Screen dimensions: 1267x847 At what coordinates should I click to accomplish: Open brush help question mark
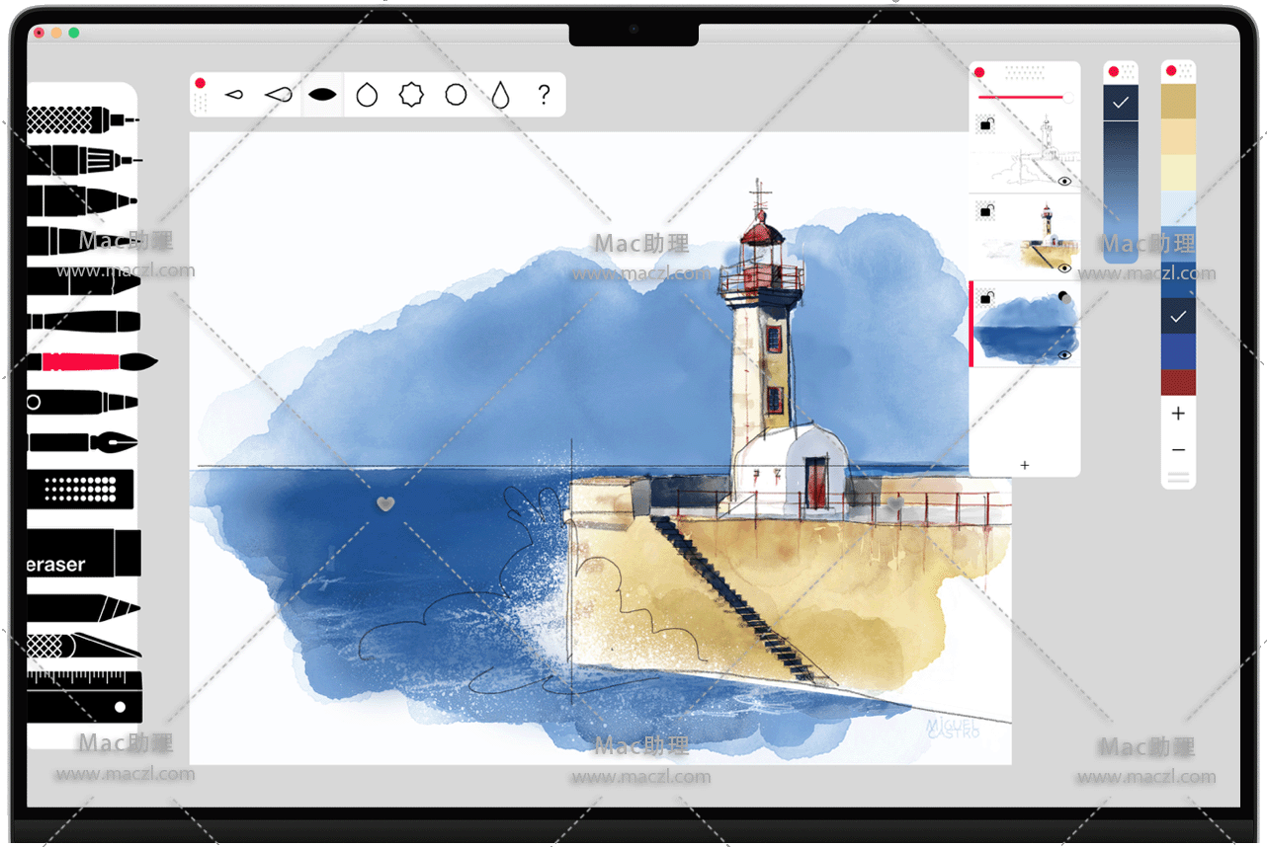[x=544, y=95]
